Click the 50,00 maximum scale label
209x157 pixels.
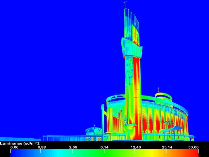193,147
